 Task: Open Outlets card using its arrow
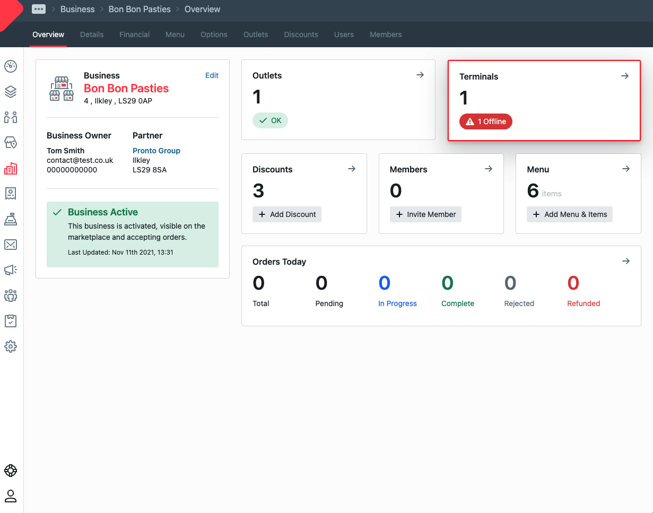(420, 75)
